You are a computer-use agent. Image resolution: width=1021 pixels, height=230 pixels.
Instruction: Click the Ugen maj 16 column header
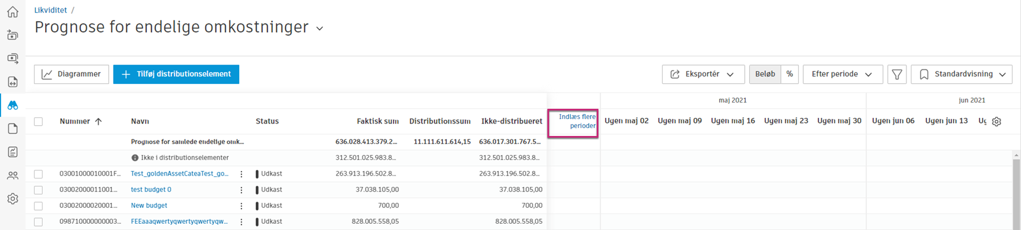(x=733, y=121)
